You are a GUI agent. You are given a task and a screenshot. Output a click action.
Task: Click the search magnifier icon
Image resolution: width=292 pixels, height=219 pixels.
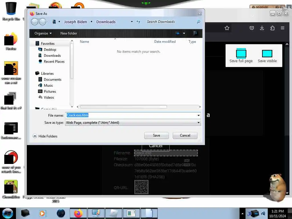tap(198, 22)
